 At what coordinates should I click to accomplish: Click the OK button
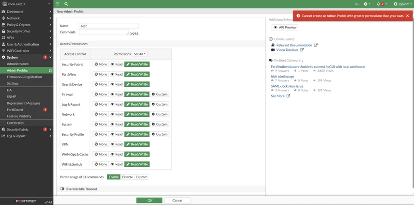pos(150,201)
